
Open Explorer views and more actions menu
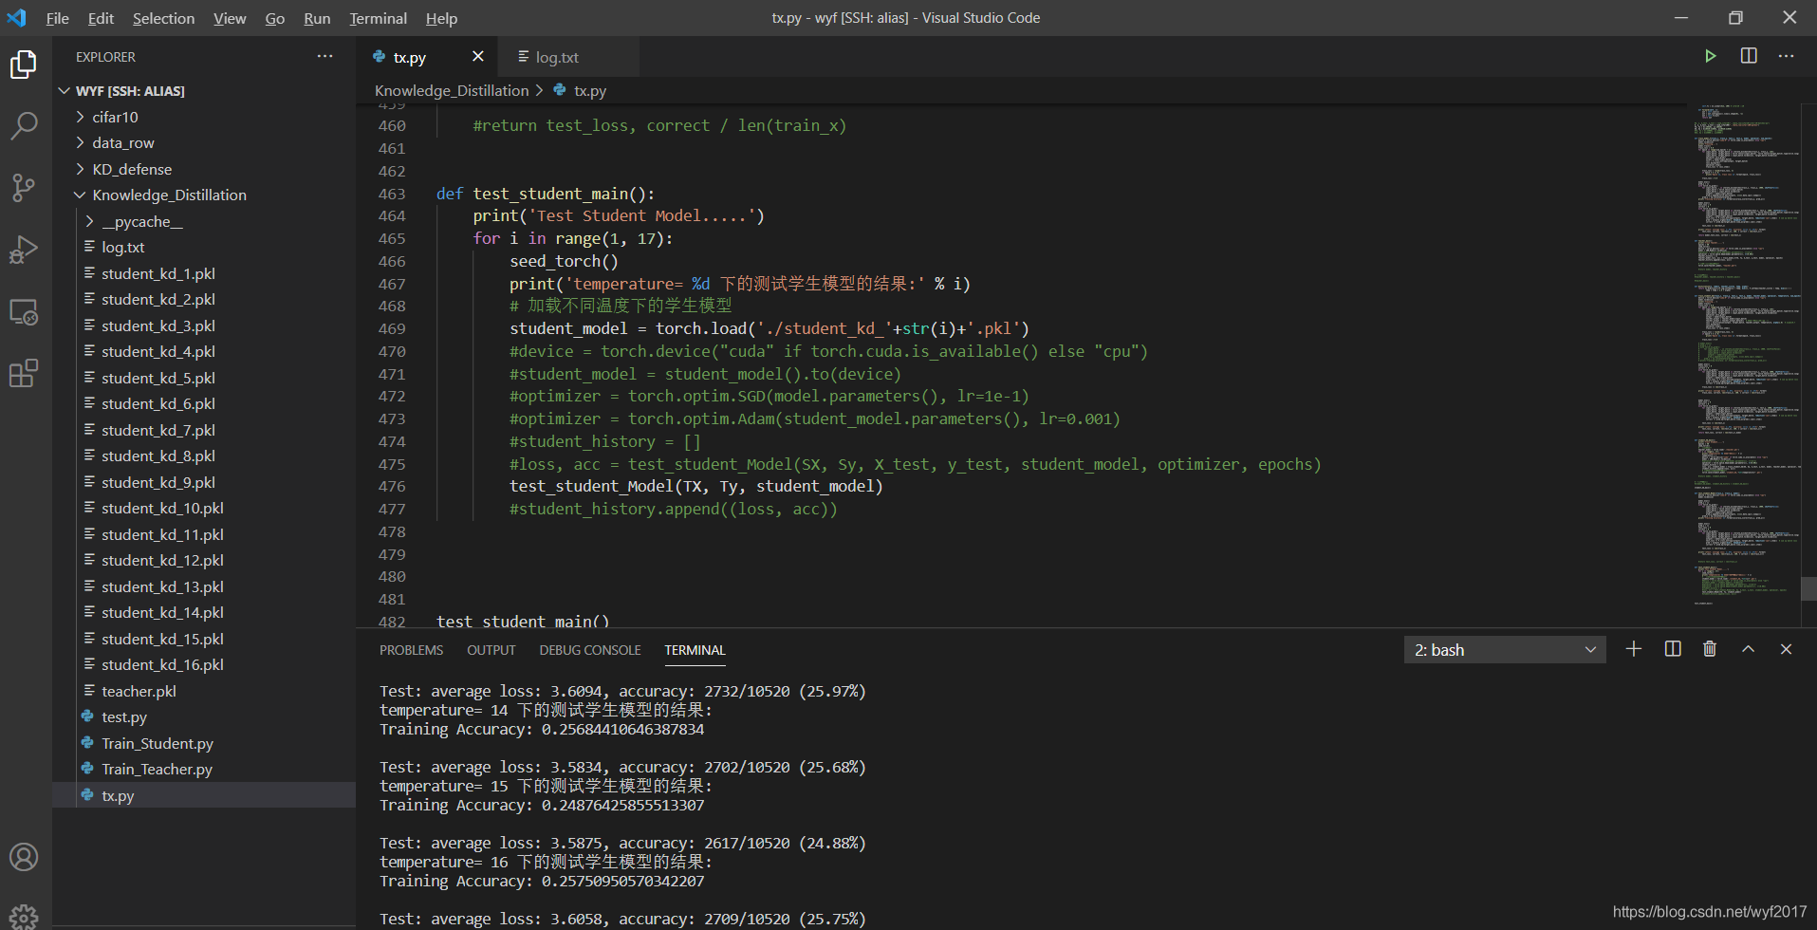(324, 56)
